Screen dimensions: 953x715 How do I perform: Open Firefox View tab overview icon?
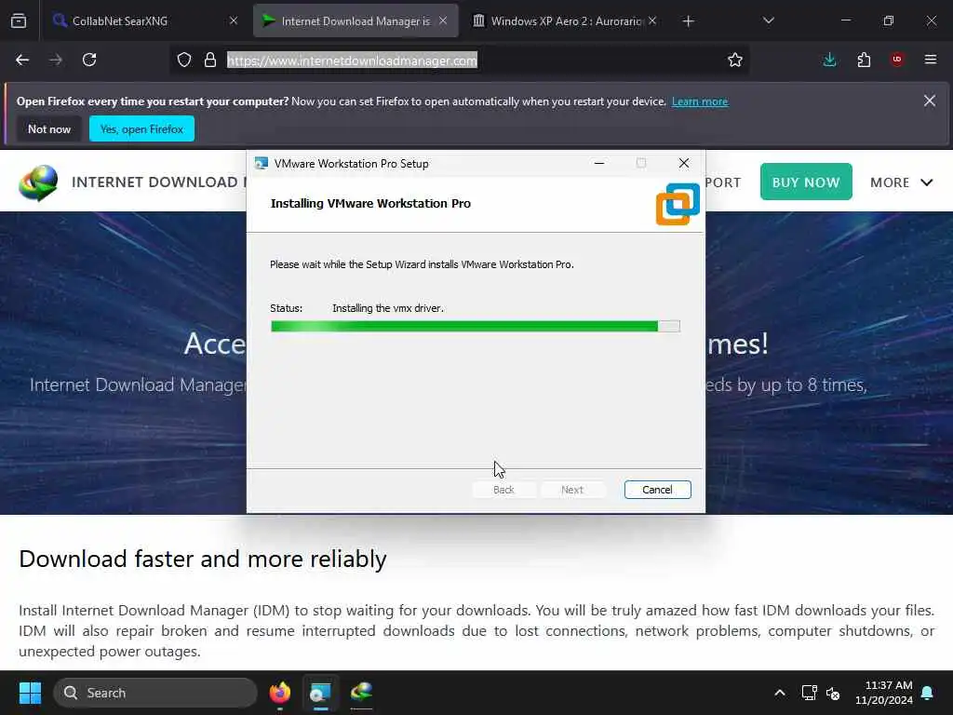[19, 21]
